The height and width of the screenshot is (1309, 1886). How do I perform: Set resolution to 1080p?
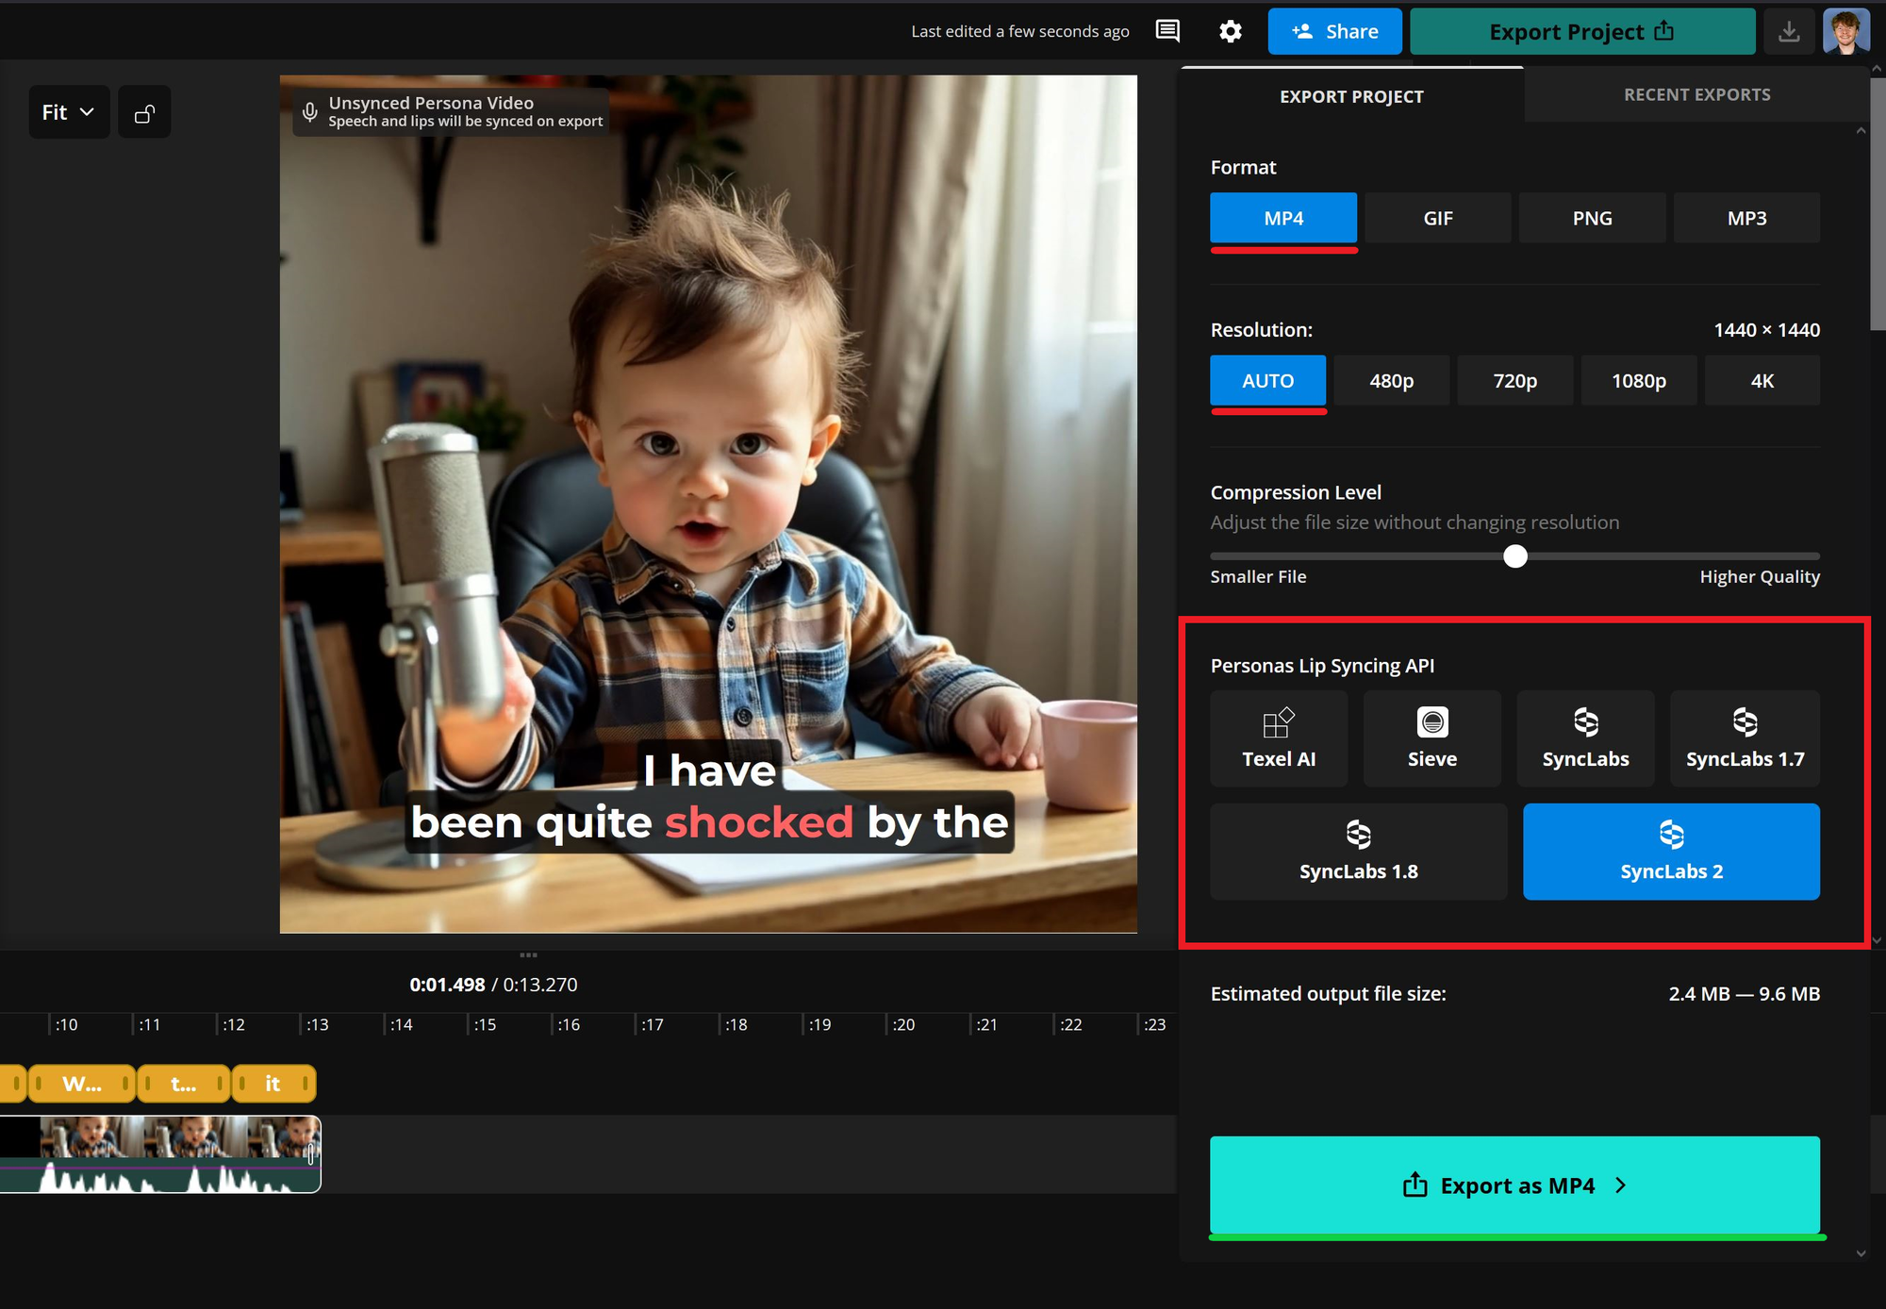point(1638,381)
